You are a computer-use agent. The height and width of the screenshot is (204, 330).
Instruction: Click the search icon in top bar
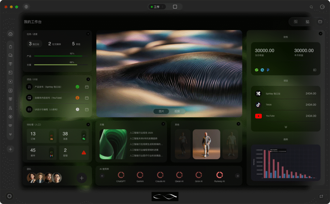tap(311, 7)
